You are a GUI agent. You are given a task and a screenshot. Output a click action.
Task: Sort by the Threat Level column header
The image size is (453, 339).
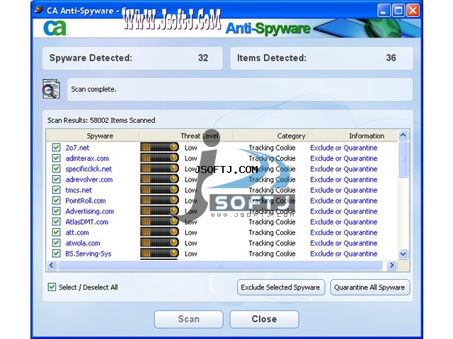pyautogui.click(x=186, y=136)
